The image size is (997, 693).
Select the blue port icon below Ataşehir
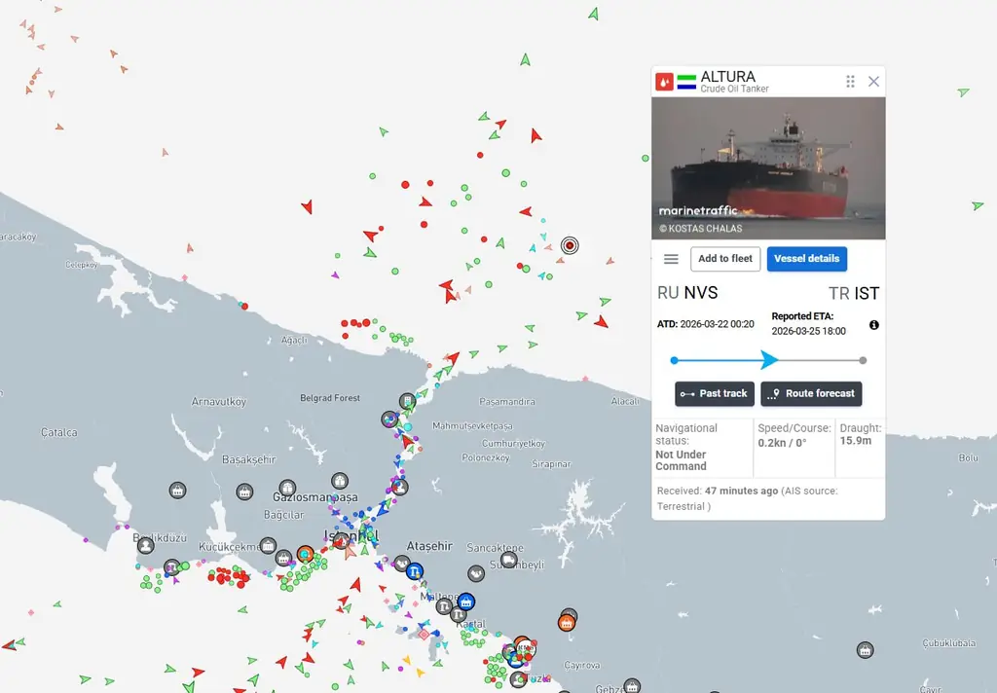coord(415,571)
